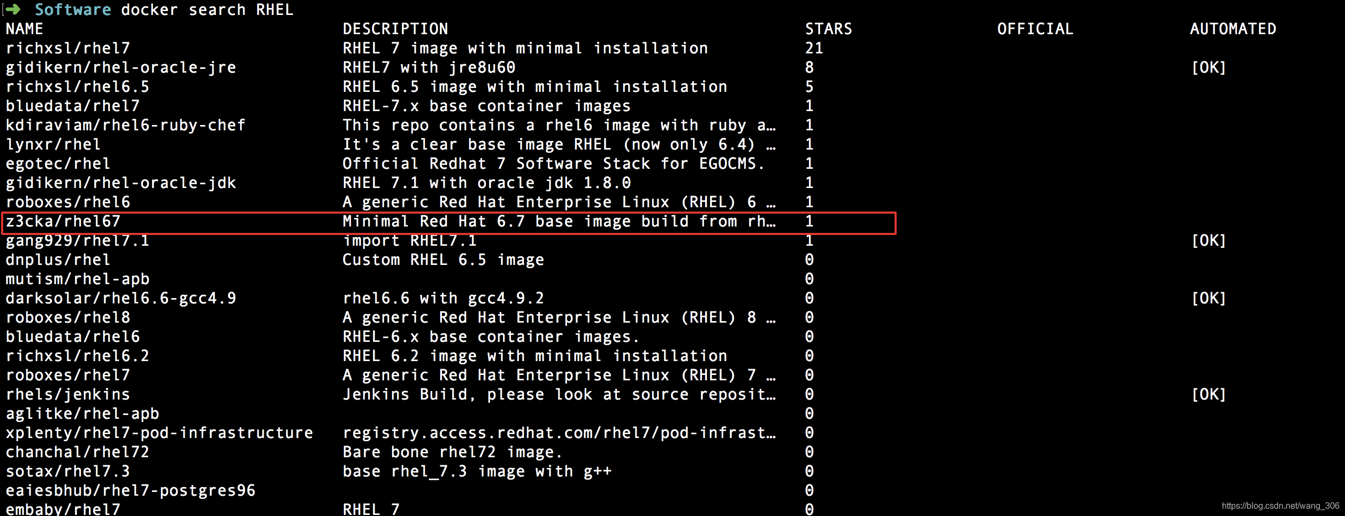Select the kdiraviam/rhel6-ruby-chef image name
Screen dimensions: 1345x516
tap(126, 125)
